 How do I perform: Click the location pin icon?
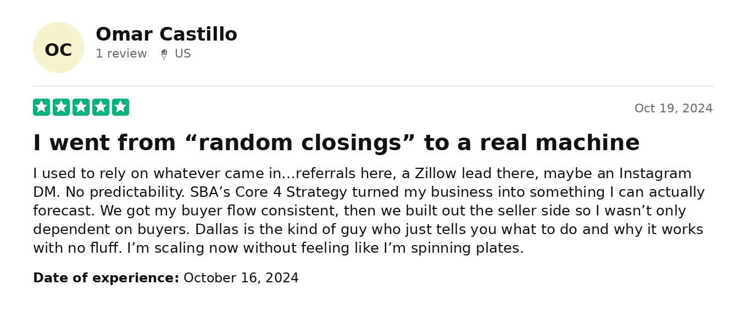(x=164, y=54)
